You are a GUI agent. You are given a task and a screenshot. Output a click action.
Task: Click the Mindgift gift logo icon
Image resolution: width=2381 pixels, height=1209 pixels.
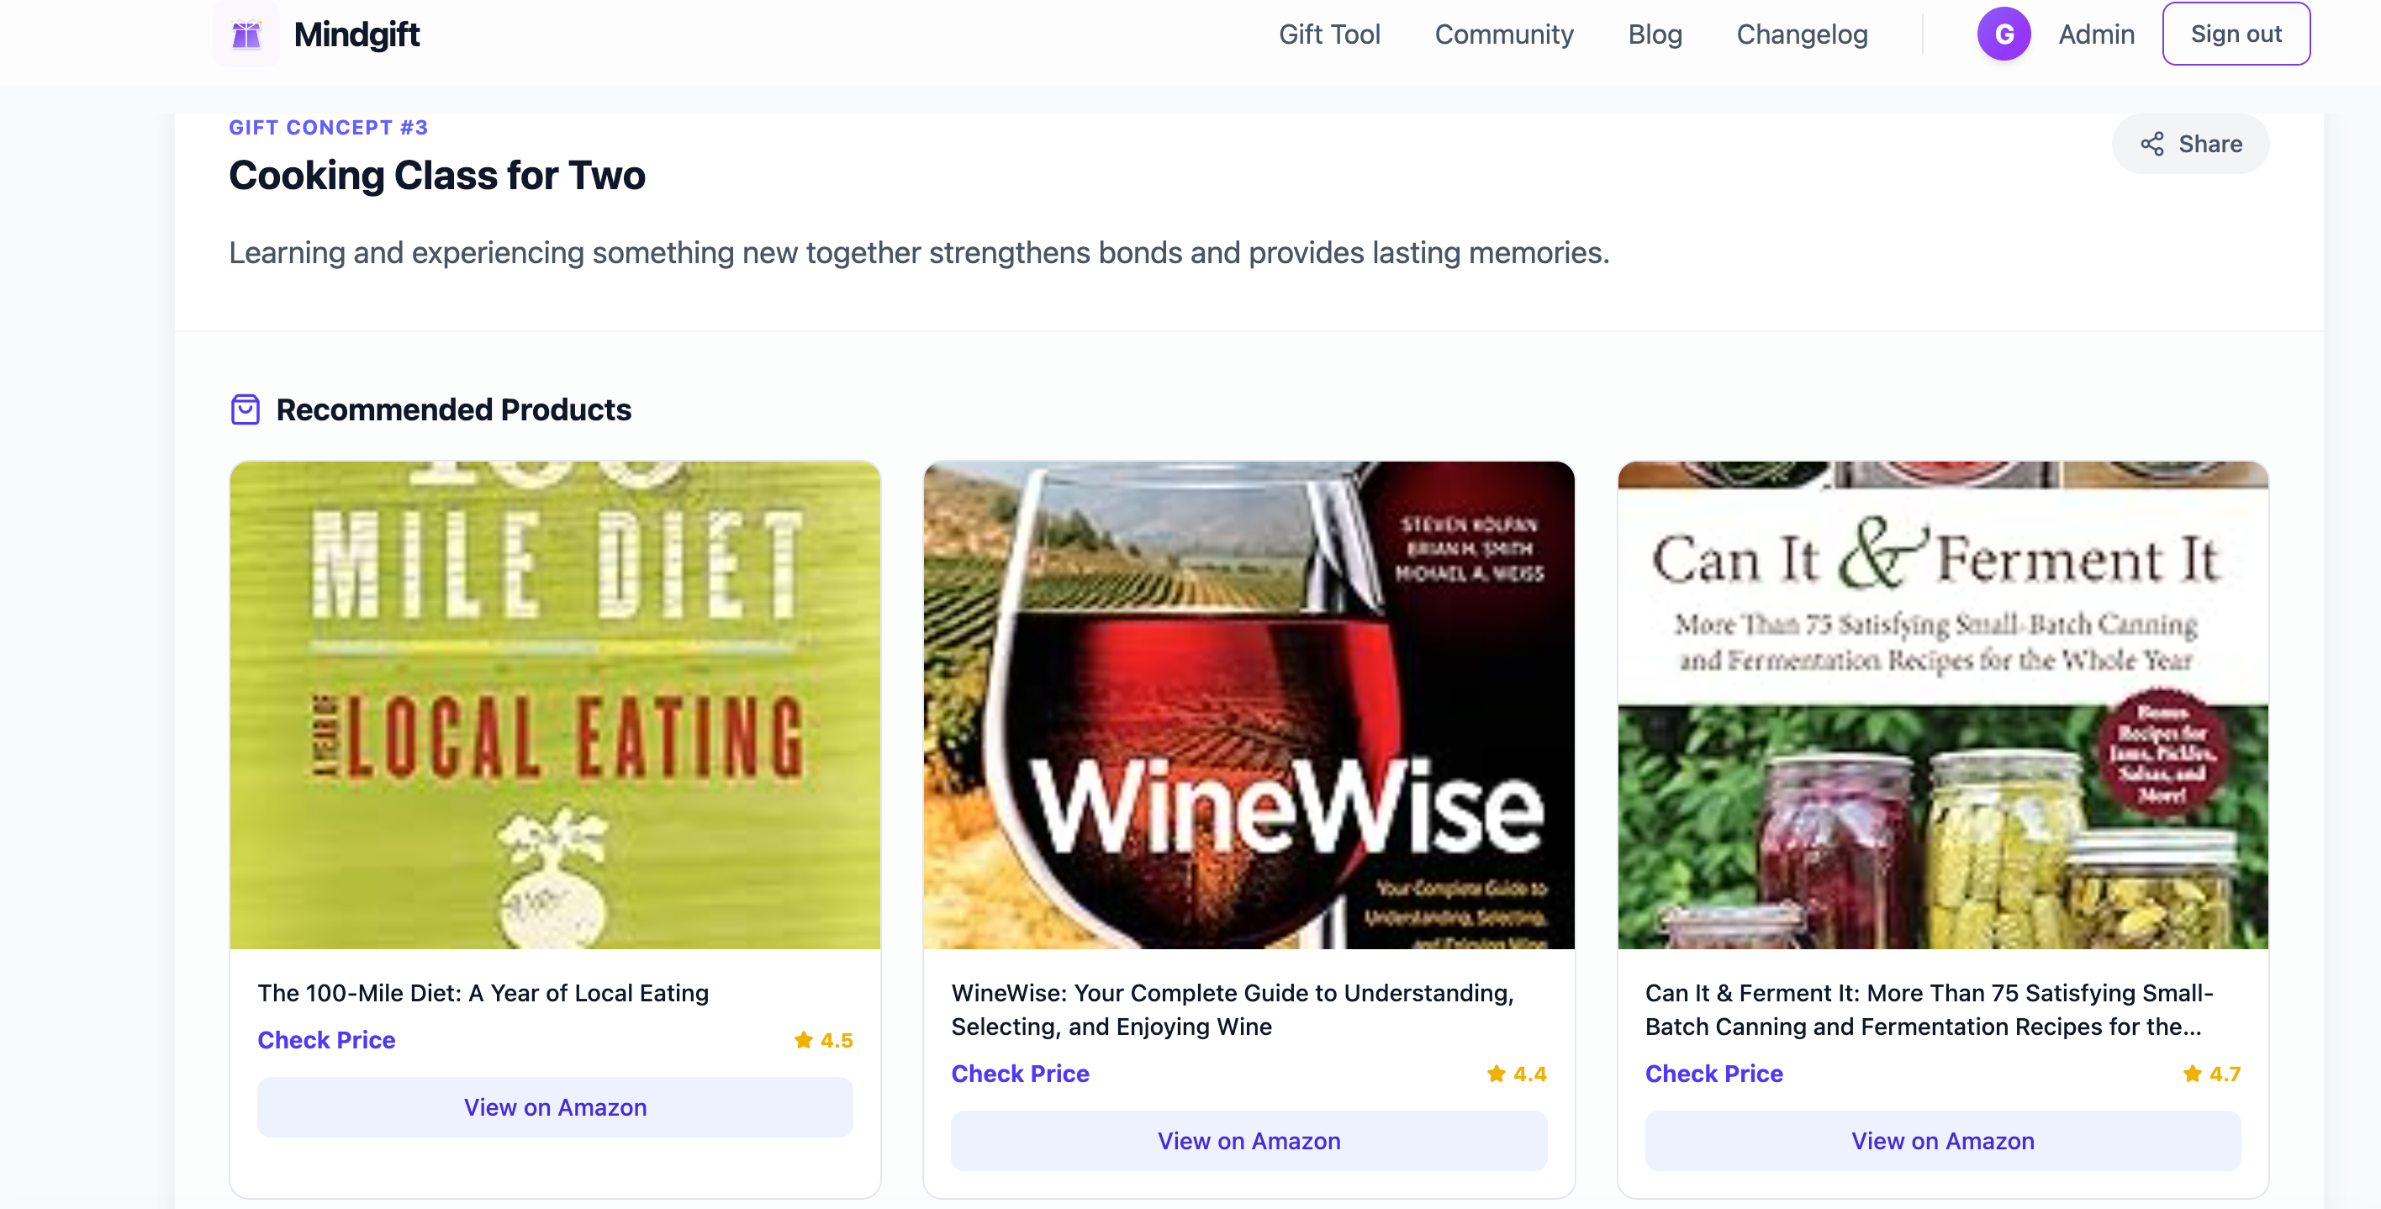(x=245, y=34)
